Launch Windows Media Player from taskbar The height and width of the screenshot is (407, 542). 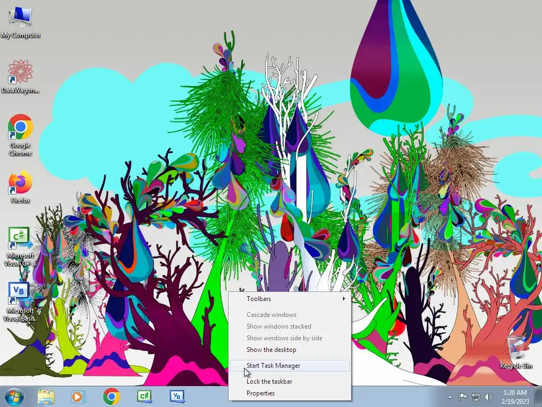[78, 396]
